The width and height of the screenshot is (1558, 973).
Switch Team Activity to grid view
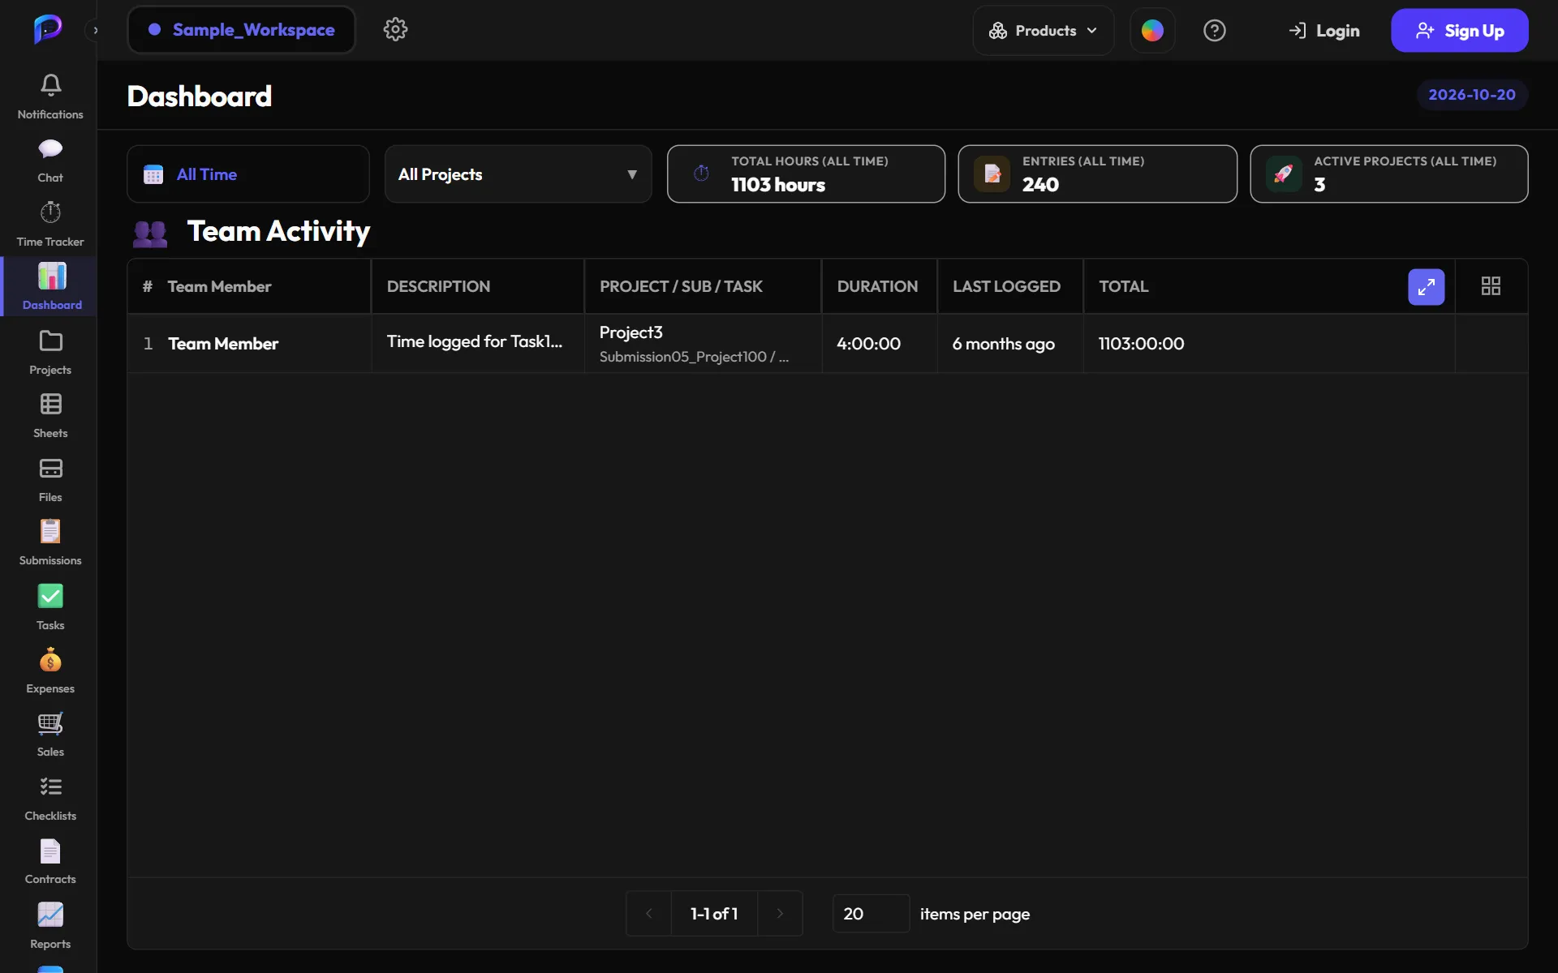(x=1491, y=286)
